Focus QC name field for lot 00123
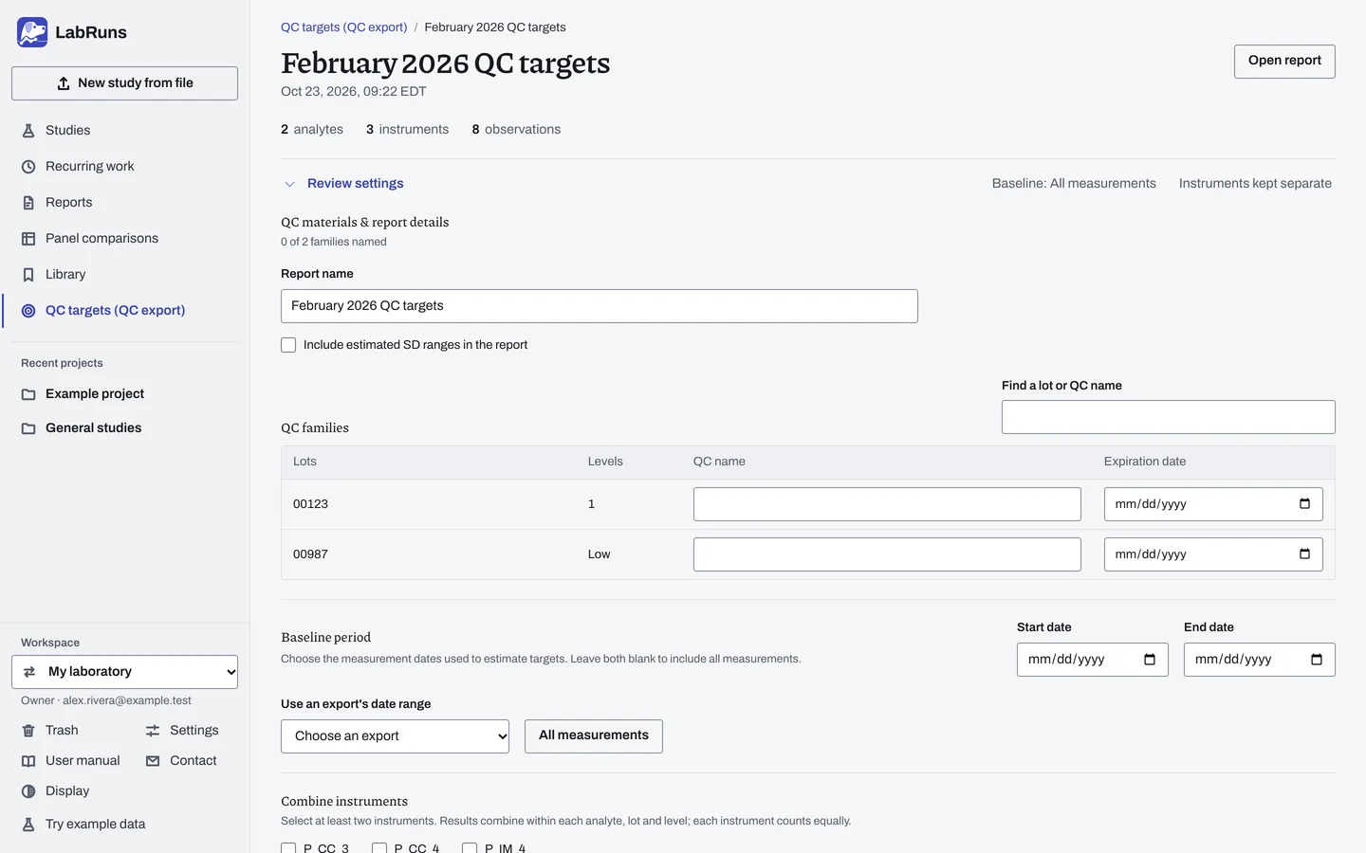Viewport: 1366px width, 853px height. (887, 504)
